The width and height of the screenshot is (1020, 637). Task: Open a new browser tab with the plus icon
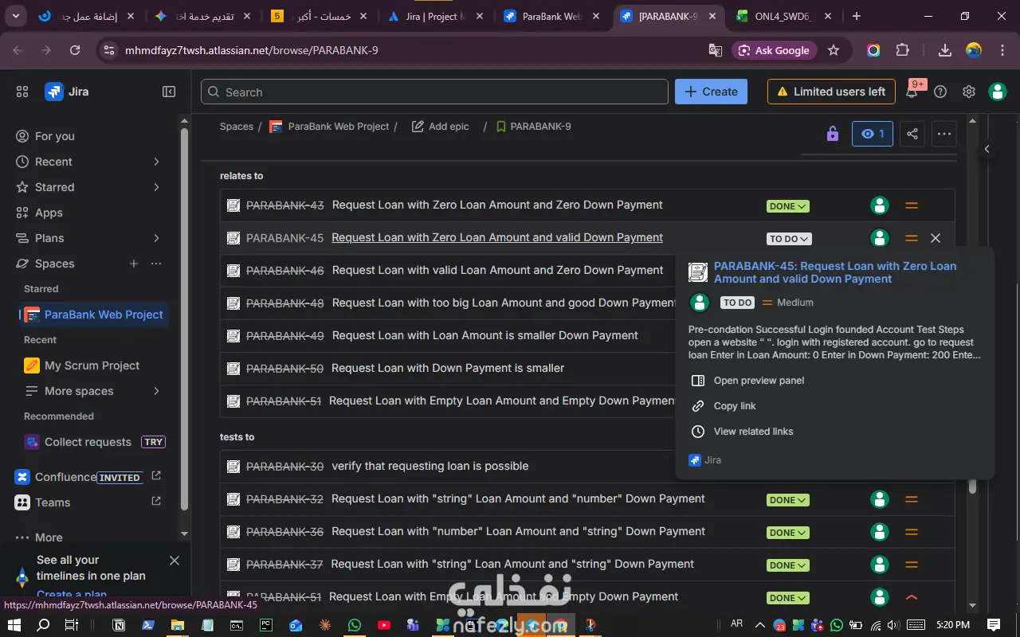click(857, 16)
